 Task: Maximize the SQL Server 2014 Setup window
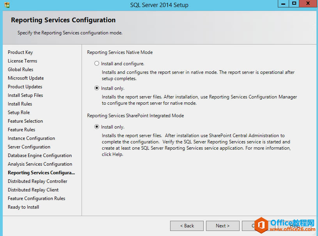point(294,4)
